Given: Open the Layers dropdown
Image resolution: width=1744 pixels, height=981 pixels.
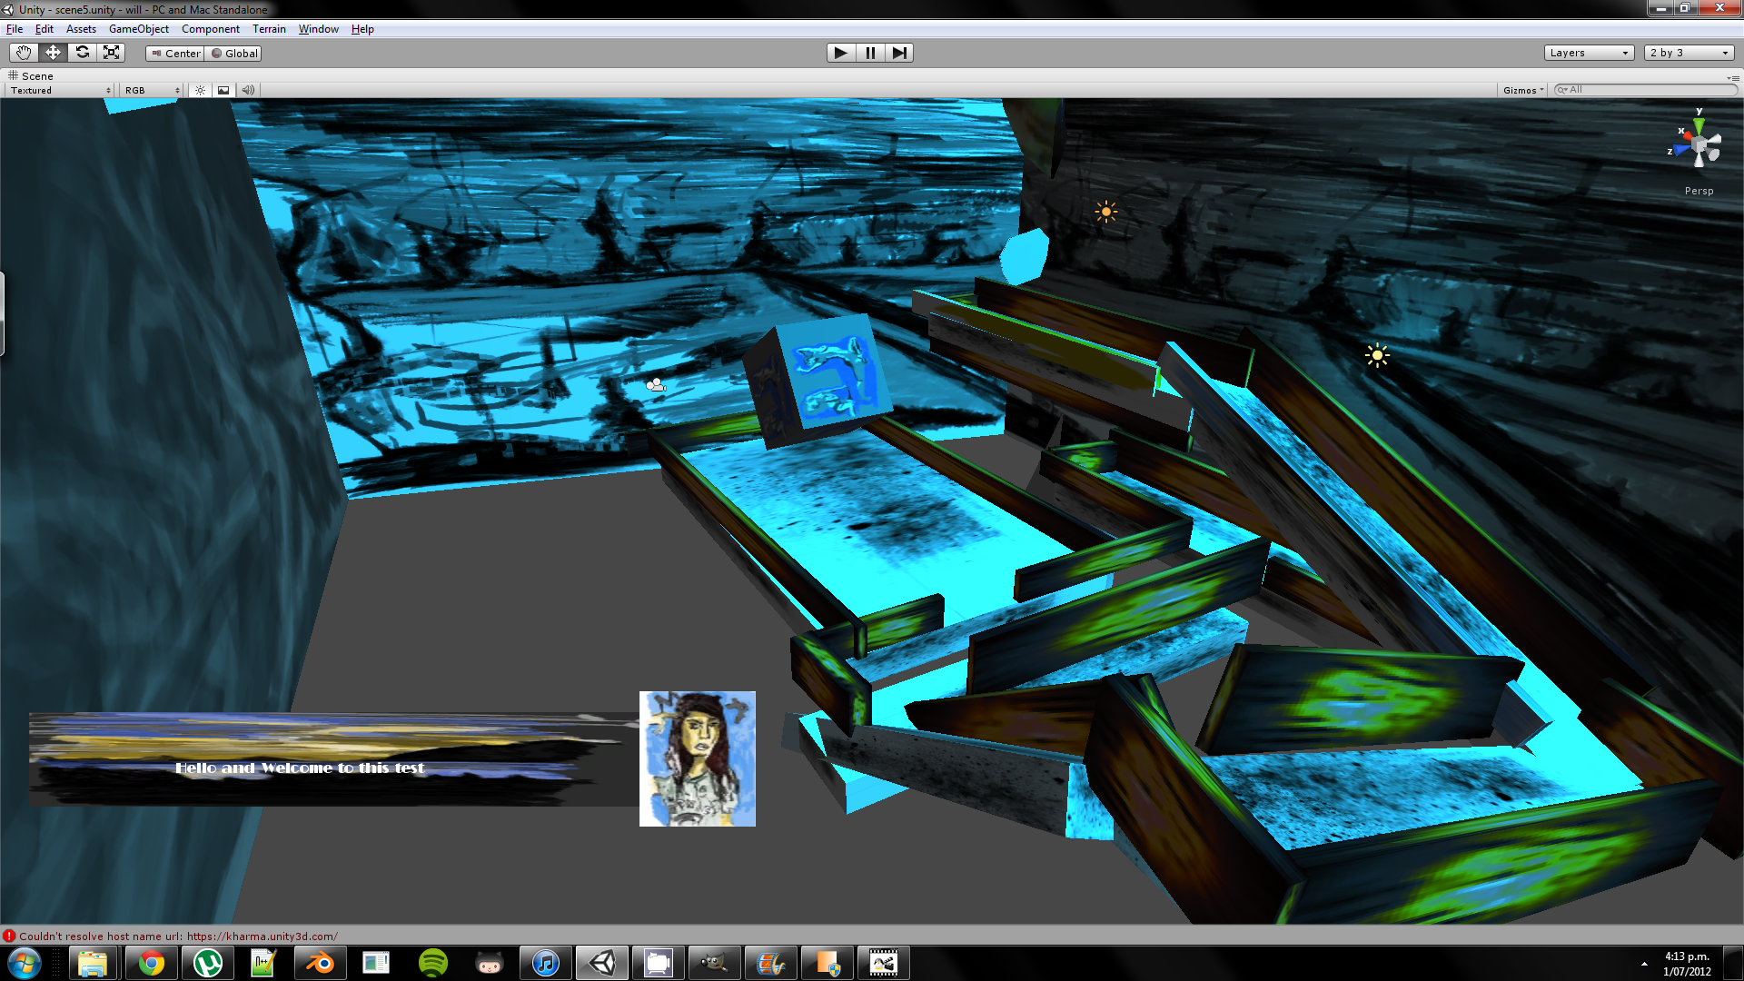Looking at the screenshot, I should point(1588,53).
